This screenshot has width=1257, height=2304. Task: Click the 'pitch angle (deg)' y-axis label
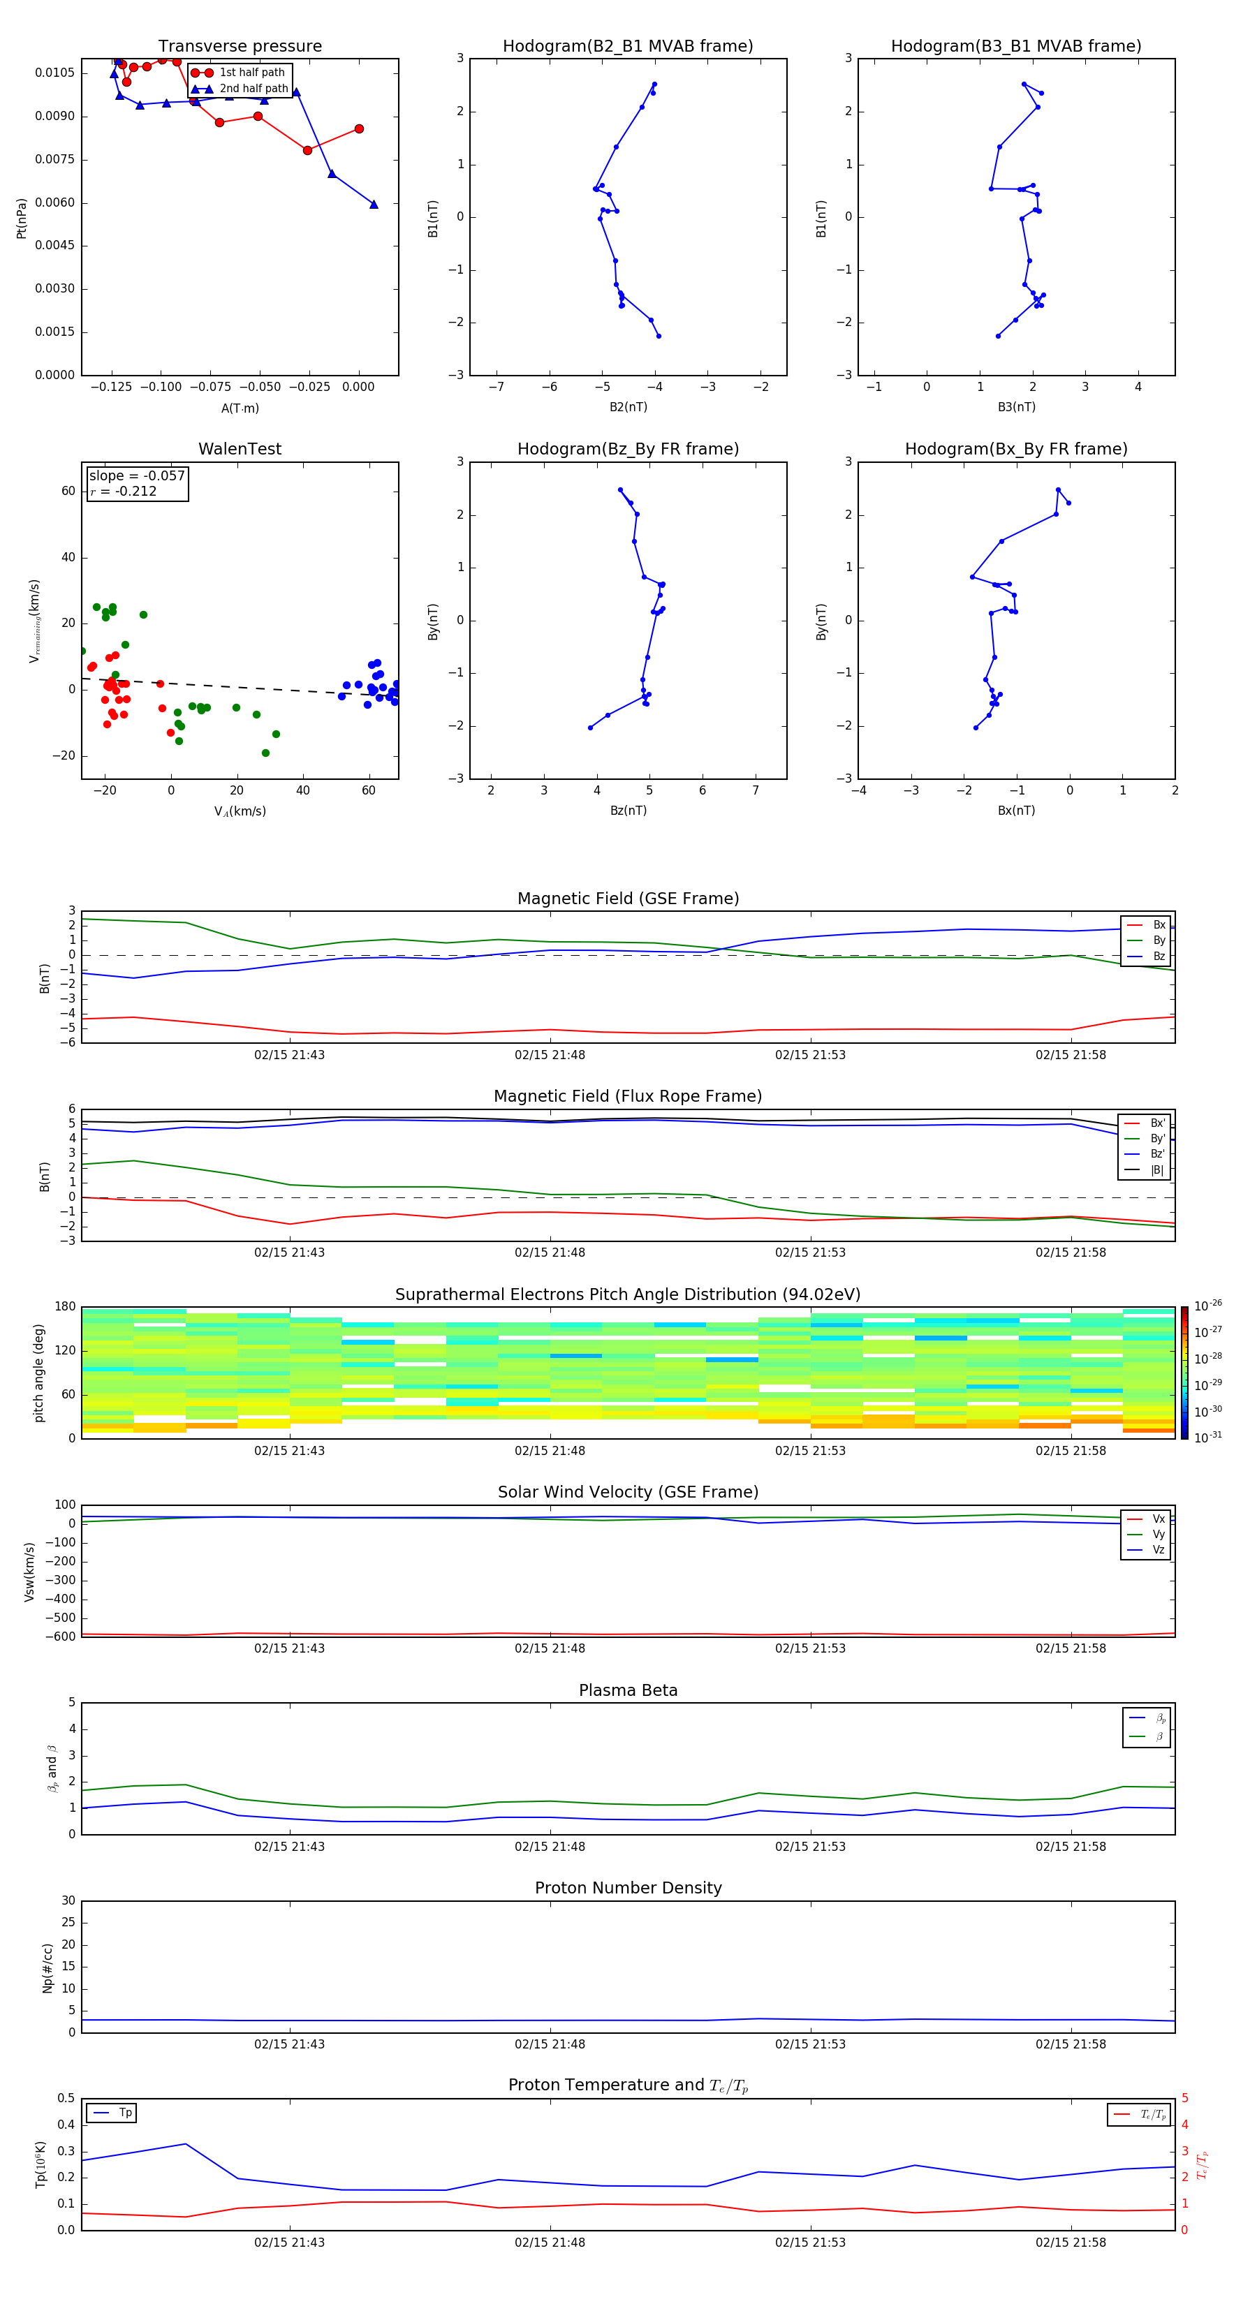pos(38,1373)
